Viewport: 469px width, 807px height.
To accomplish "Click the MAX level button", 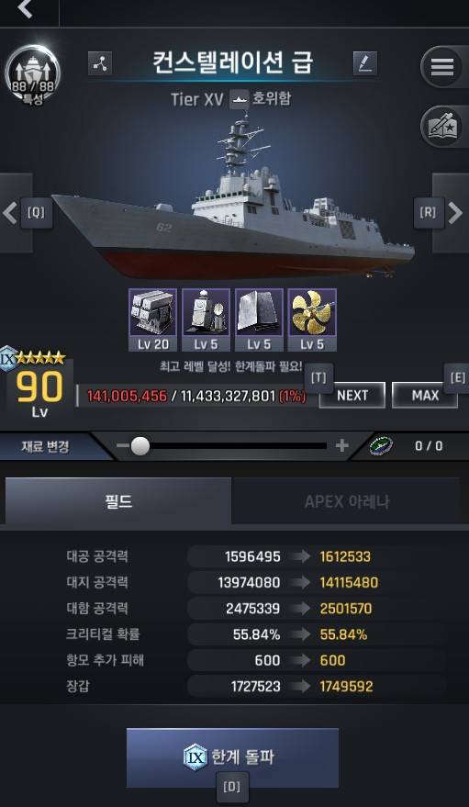I will [425, 396].
